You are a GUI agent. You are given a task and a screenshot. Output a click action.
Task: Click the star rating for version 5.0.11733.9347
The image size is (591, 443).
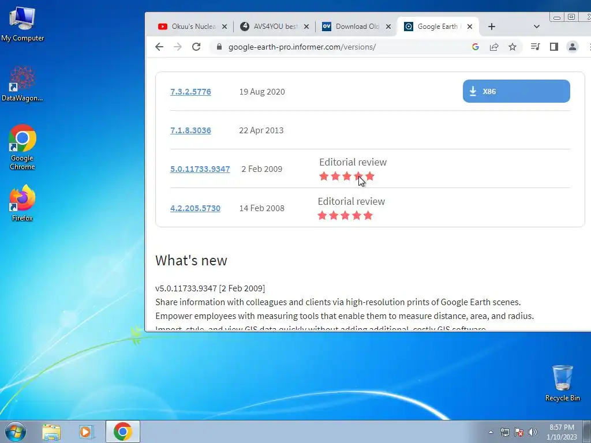pyautogui.click(x=346, y=176)
